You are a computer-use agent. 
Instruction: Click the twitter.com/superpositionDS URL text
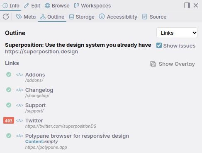61,126
